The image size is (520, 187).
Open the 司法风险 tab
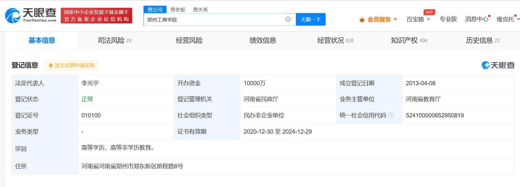coord(115,40)
